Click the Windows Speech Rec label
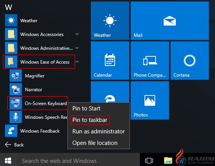 pyautogui.click(x=46, y=117)
